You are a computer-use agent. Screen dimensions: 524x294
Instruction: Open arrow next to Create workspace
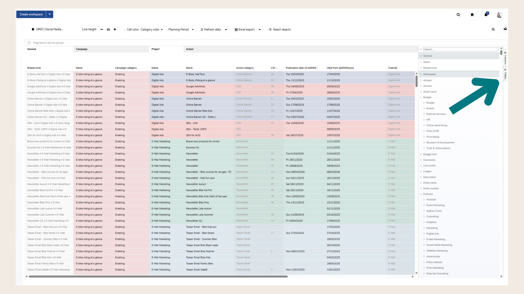pos(50,14)
